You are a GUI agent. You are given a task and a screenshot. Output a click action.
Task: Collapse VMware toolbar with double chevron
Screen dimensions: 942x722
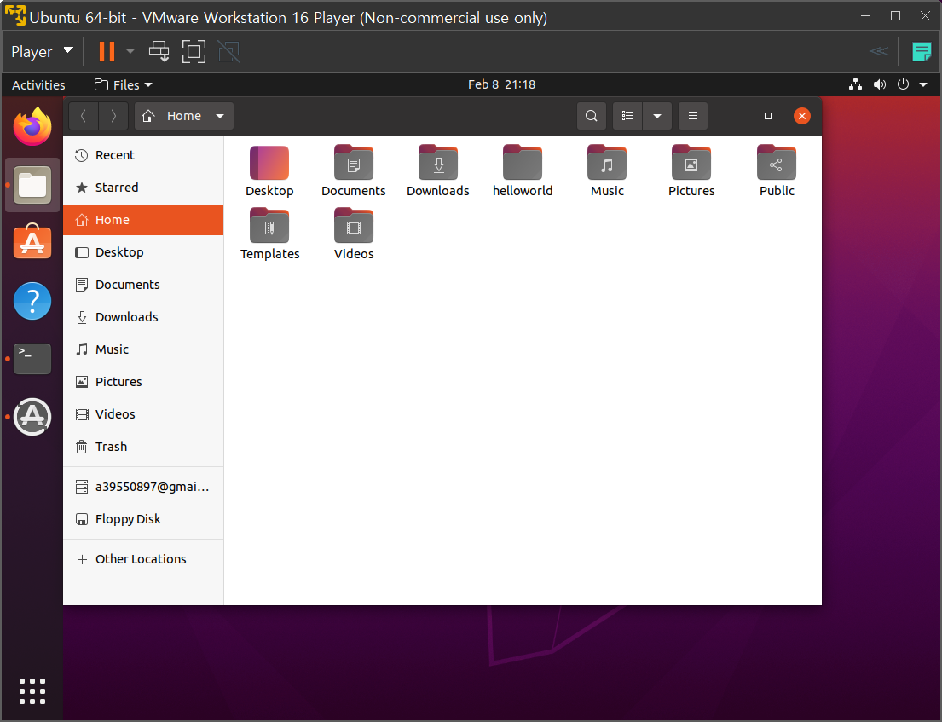[878, 52]
